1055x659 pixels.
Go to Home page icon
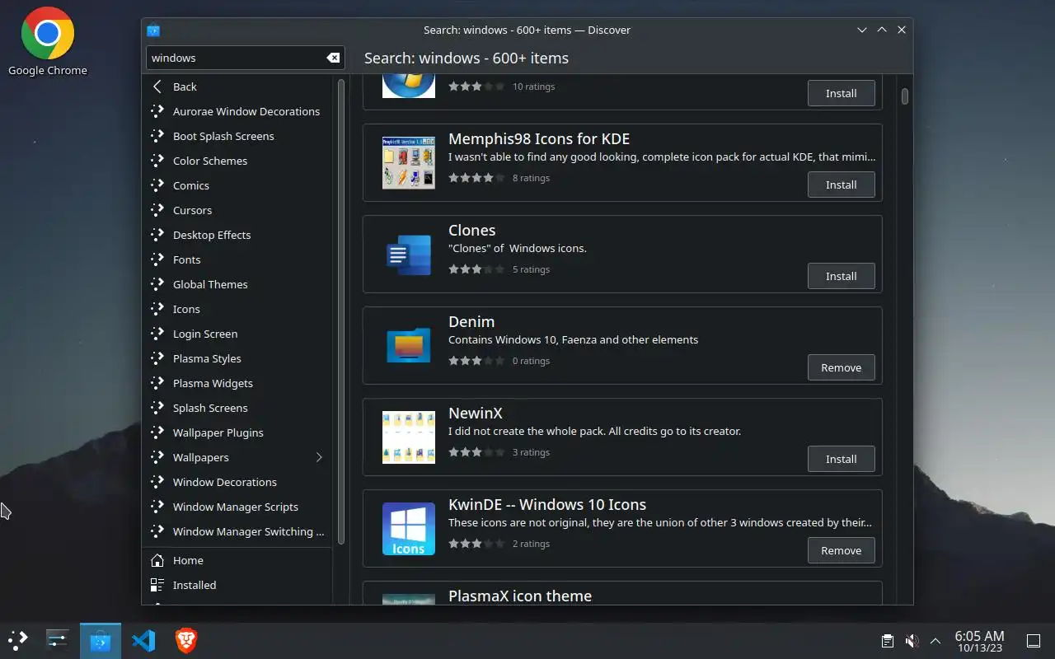point(157,560)
